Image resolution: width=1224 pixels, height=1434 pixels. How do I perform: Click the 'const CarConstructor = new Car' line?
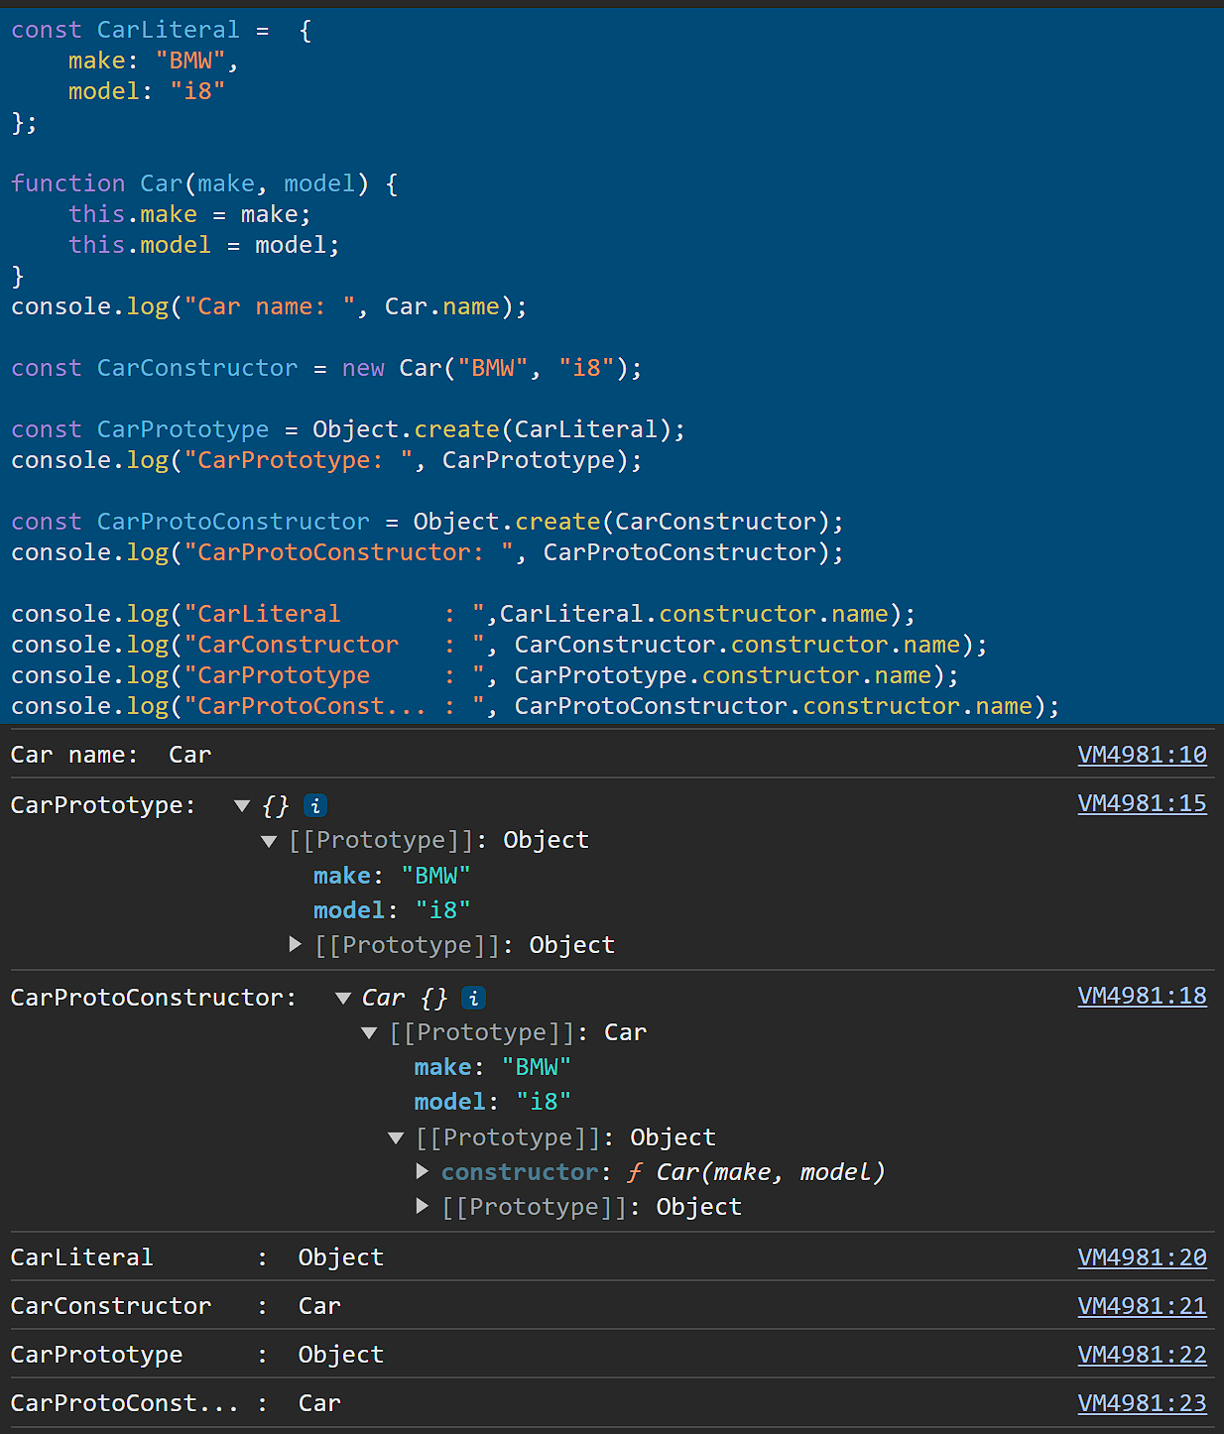[x=326, y=368]
